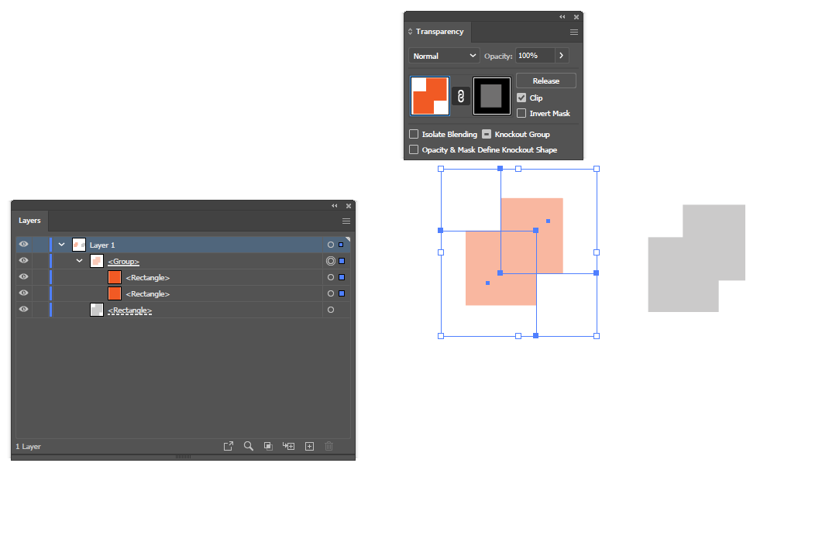Enable Isolate Blending
829x535 pixels.
414,134
